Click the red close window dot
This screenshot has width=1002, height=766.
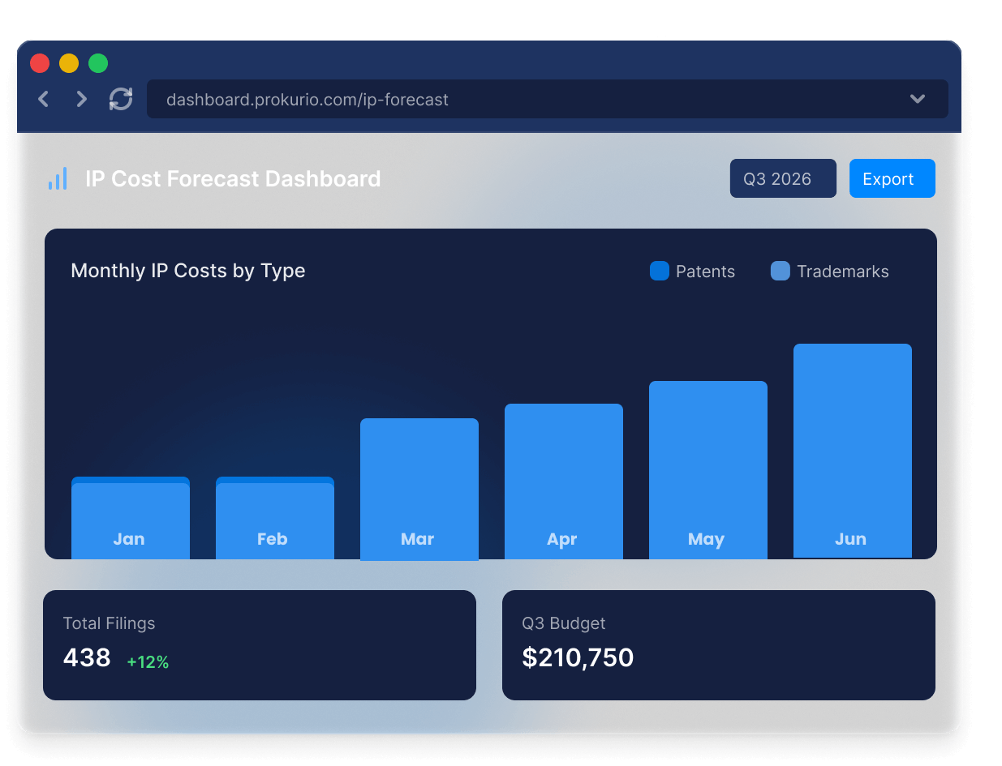click(40, 63)
